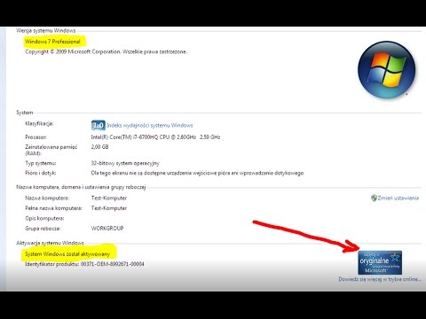Image resolution: width=426 pixels, height=319 pixels.
Task: Click the 'Zmień ustawienia' link
Action: (398, 198)
